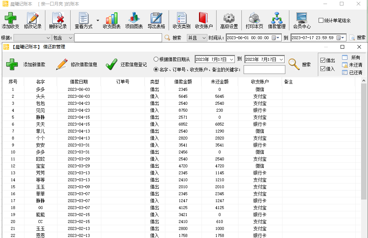The image size is (368, 238).
Task: Click the time-range 搜索 document icon
Action: (352, 38)
